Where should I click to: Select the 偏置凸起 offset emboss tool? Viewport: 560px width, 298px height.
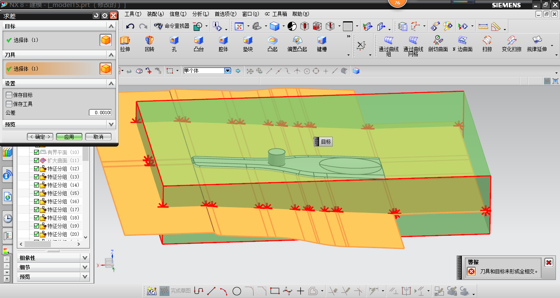tap(297, 43)
